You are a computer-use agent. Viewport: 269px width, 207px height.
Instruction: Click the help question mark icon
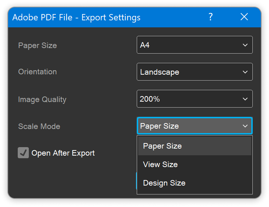click(211, 17)
